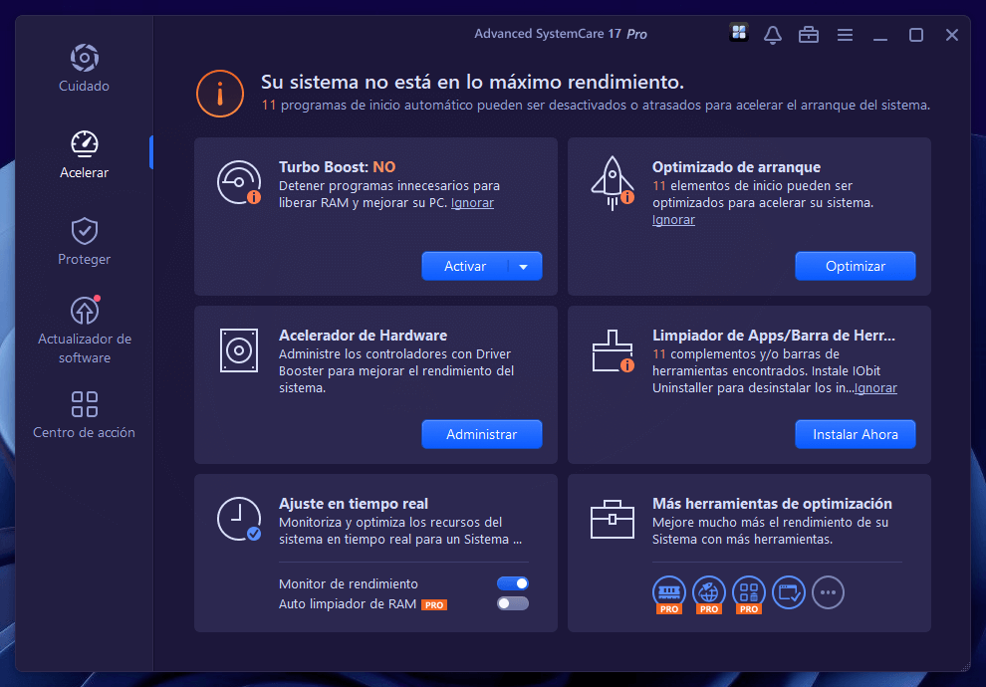Screen dimensions: 986x687
Task: Open notifications bell icon
Action: (773, 35)
